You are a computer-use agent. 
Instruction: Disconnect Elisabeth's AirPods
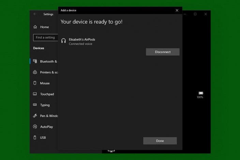[163, 52]
